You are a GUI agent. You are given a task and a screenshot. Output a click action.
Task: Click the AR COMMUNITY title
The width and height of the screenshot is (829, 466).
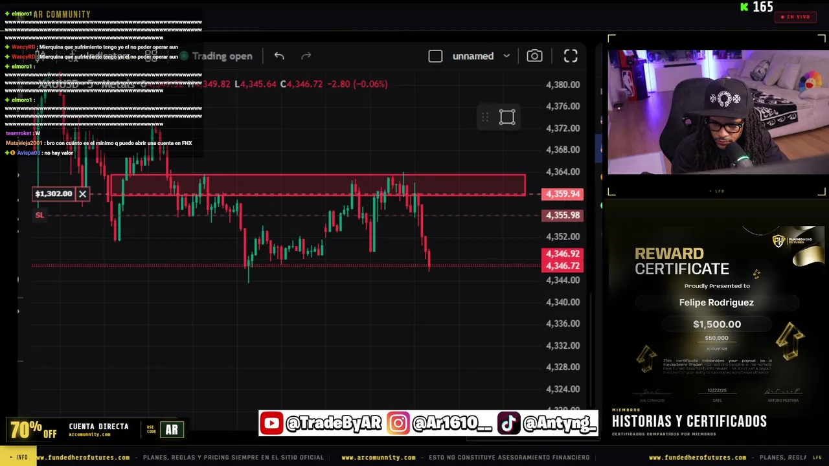(62, 14)
